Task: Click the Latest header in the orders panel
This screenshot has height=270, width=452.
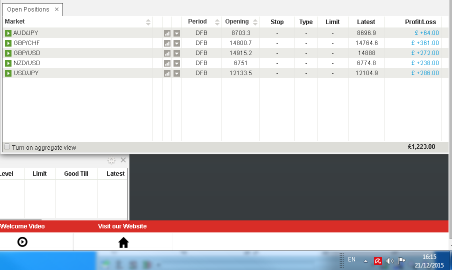Action: (x=115, y=174)
